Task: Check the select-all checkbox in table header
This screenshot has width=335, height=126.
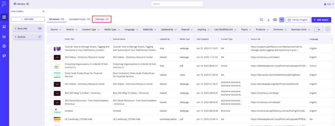Action: pos(51,39)
